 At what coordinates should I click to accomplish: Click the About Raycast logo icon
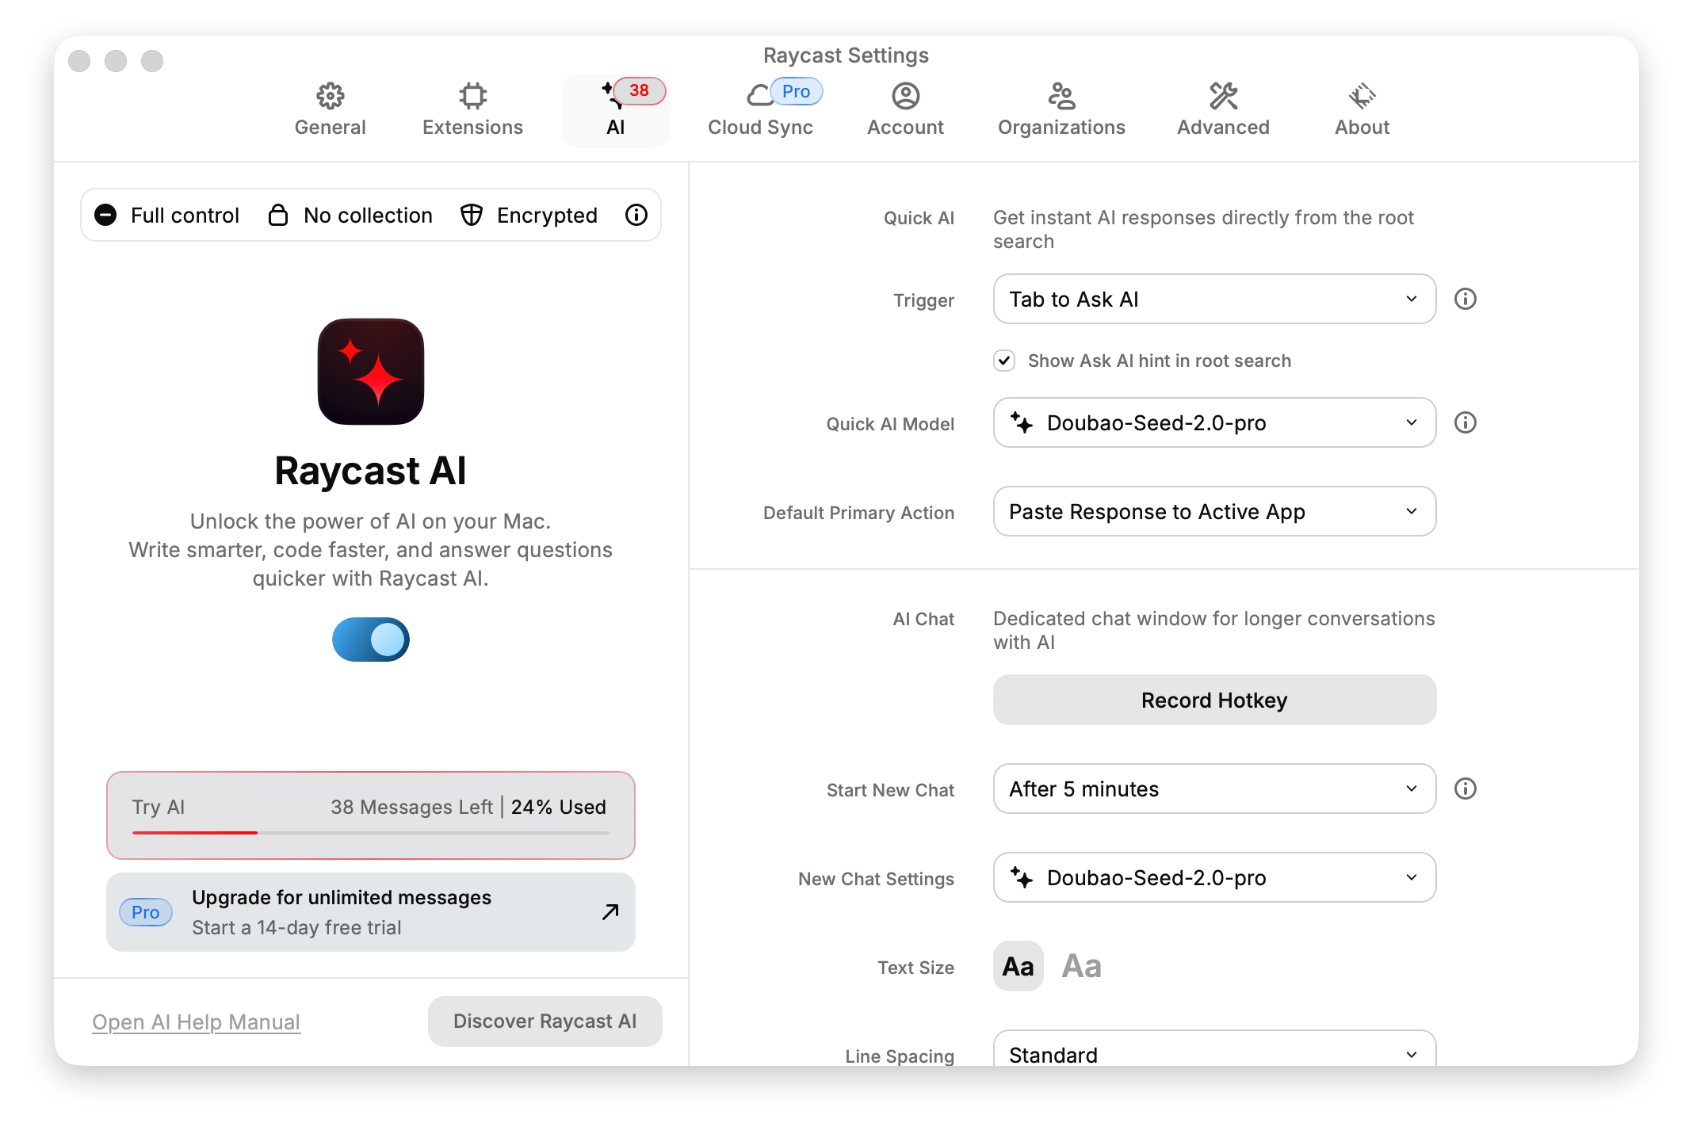pos(1362,96)
